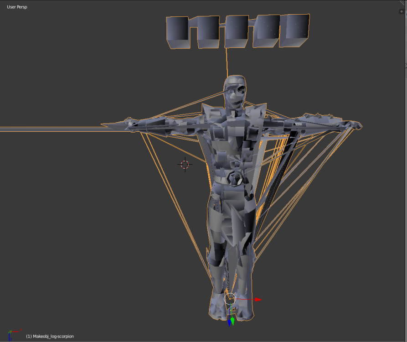Click the character's belt buckle at waist
The image size is (407, 342).
click(234, 178)
